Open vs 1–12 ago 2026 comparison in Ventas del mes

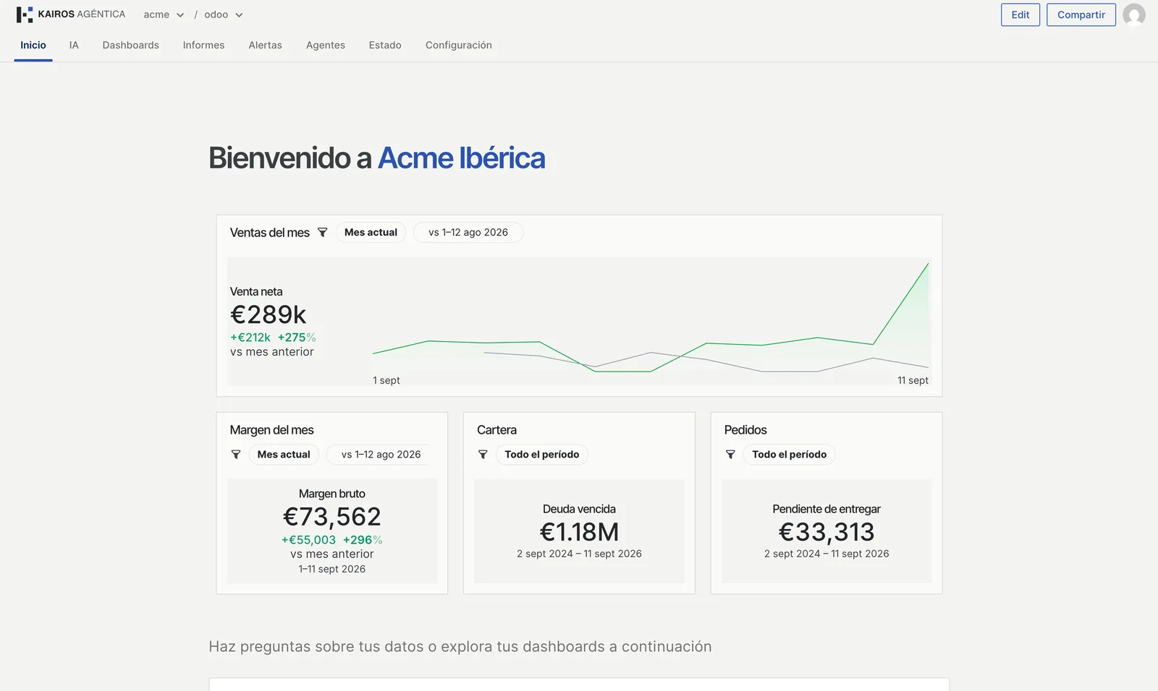point(468,233)
